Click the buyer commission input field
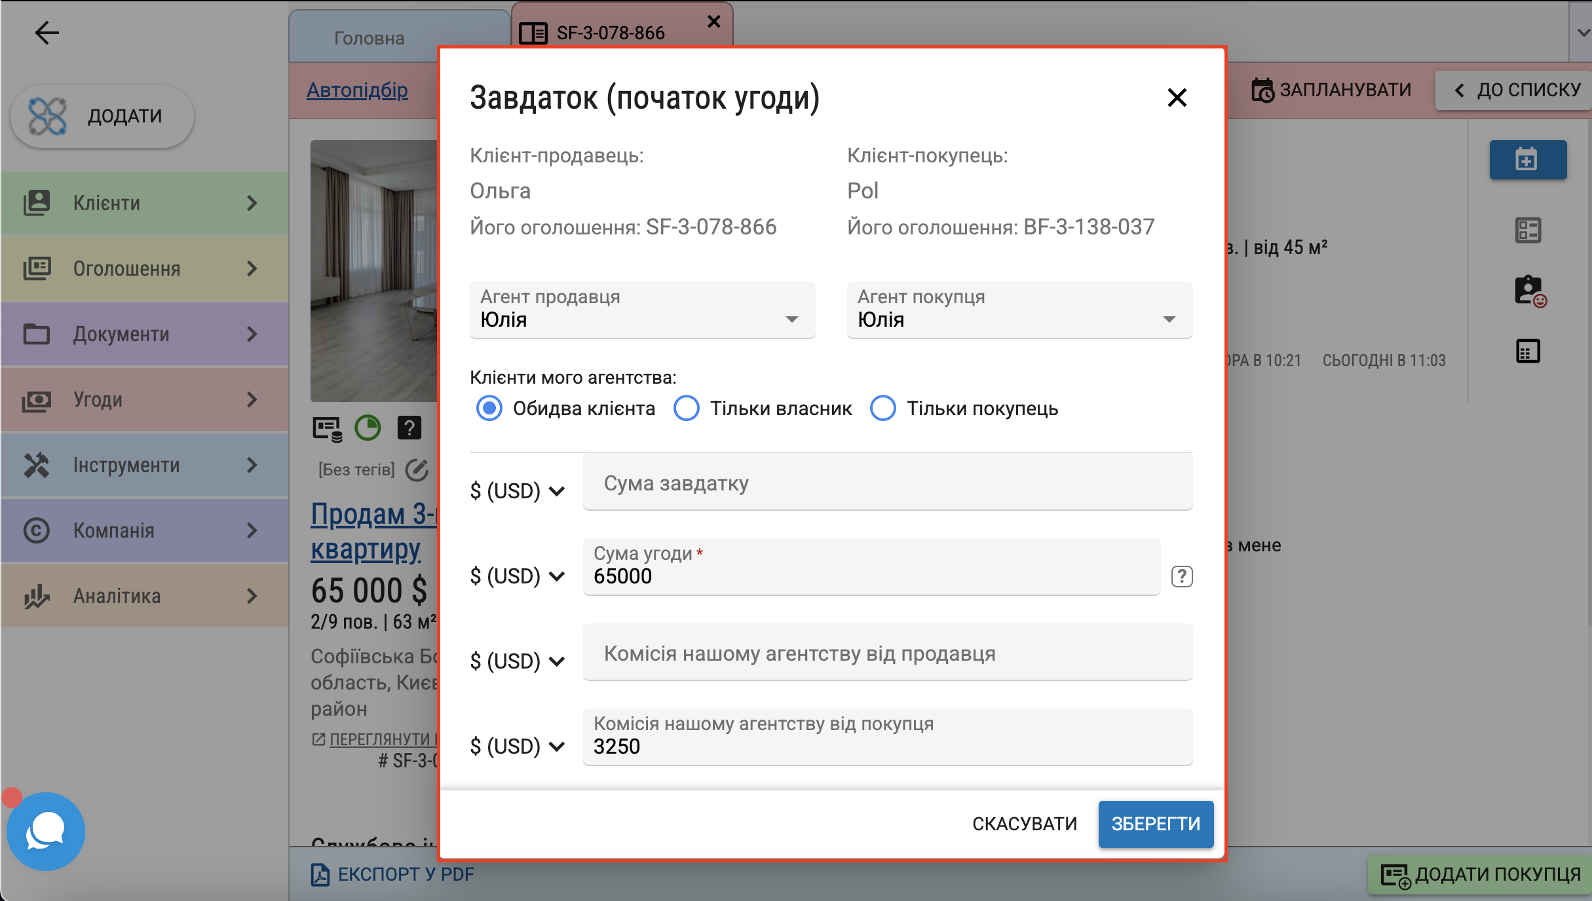 [x=888, y=737]
